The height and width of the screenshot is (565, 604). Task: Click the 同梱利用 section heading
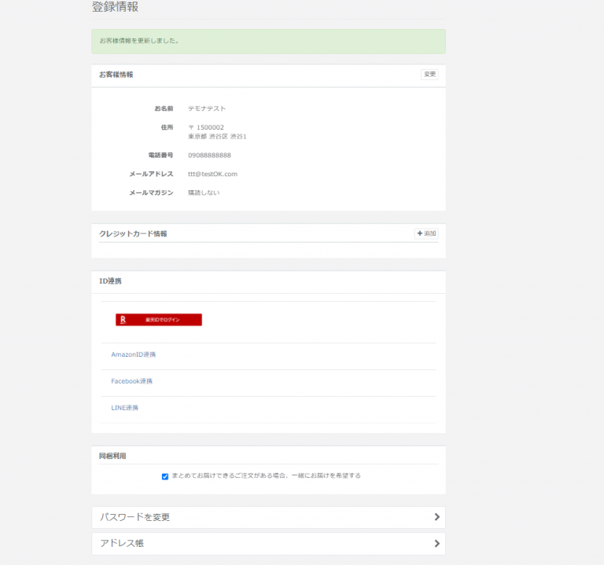[112, 456]
